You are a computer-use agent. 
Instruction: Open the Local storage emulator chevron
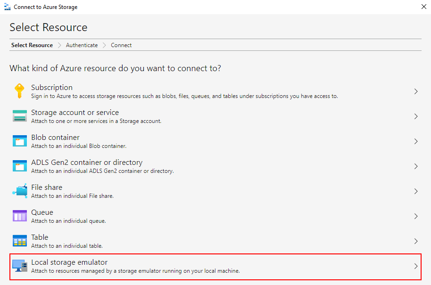416,266
